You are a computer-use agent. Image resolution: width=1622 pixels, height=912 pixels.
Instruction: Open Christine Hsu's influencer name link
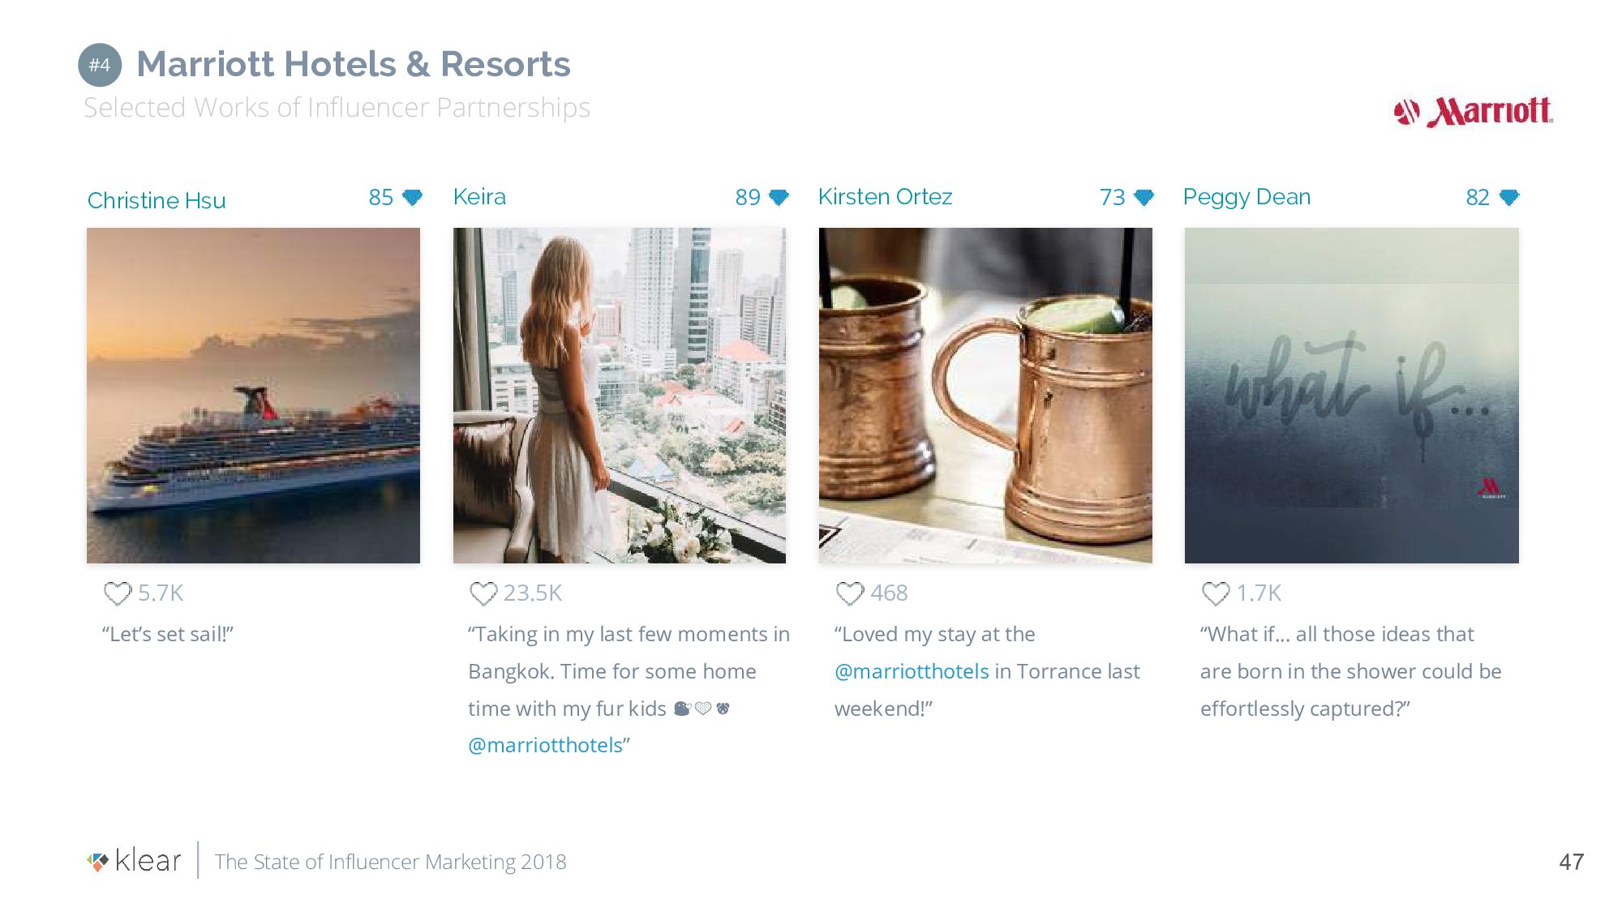[157, 200]
